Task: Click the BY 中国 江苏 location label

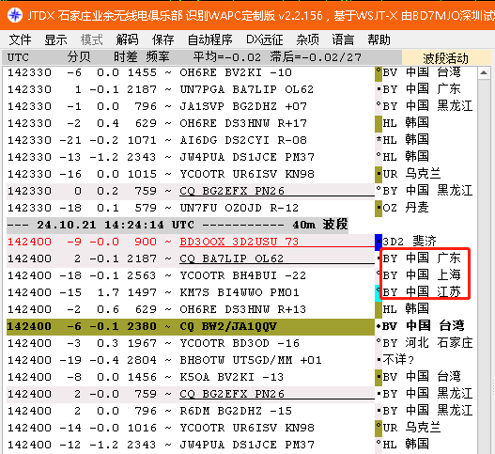Action: coord(422,292)
